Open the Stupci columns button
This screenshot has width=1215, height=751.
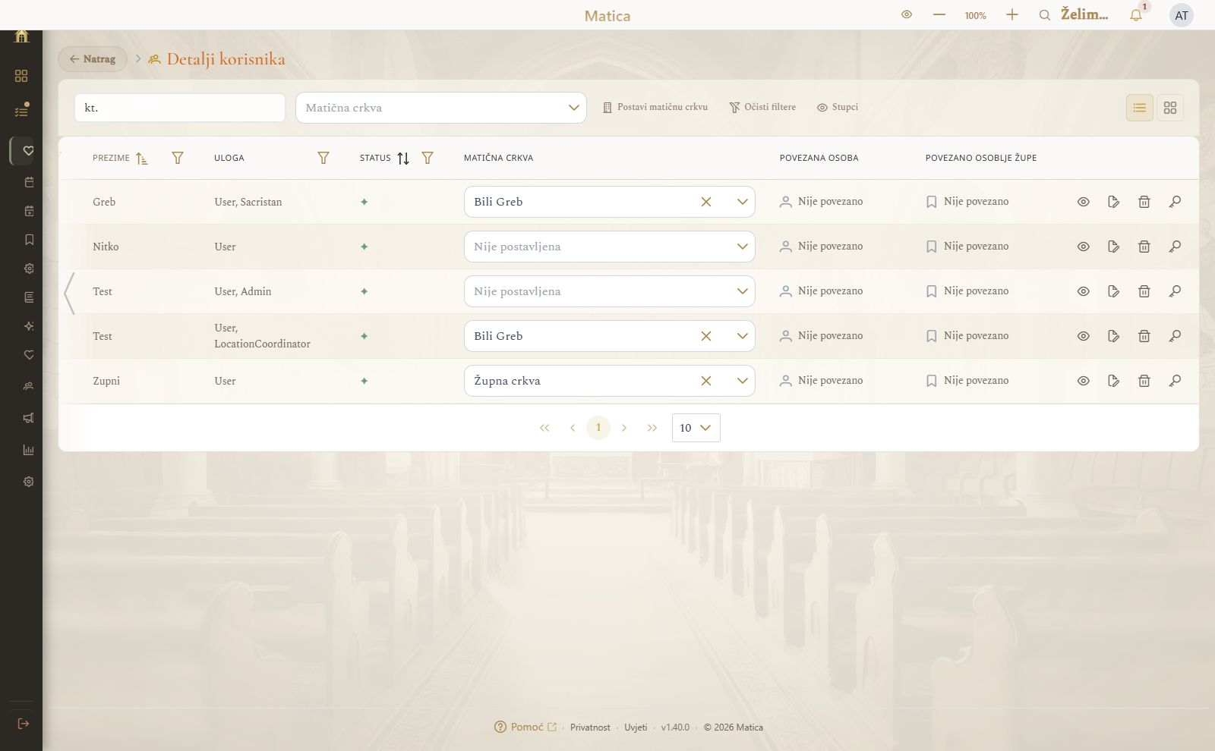point(838,107)
